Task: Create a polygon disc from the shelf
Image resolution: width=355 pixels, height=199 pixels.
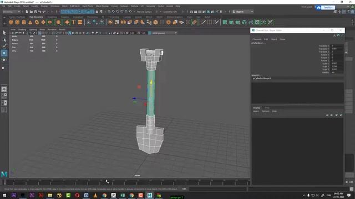Action: coord(50,22)
